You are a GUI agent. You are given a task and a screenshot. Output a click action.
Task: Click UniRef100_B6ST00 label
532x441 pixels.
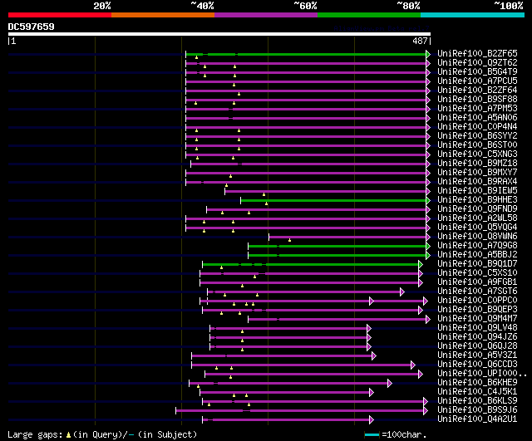(x=477, y=145)
